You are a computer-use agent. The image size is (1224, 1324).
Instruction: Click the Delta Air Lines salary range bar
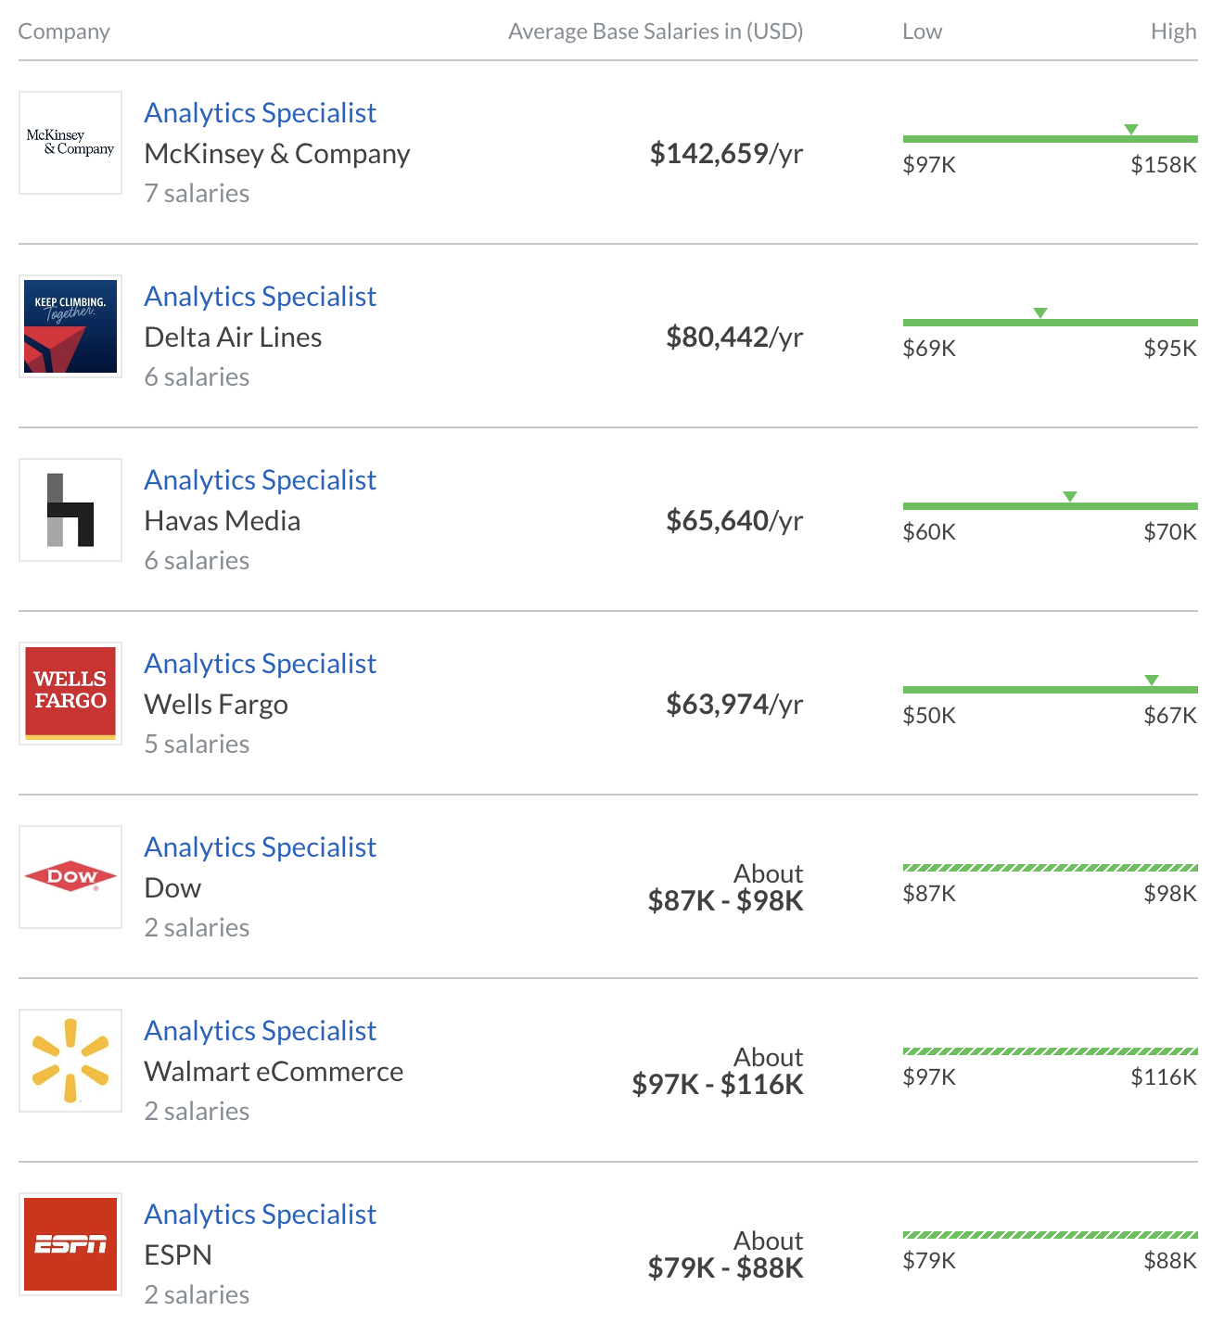tap(1051, 323)
